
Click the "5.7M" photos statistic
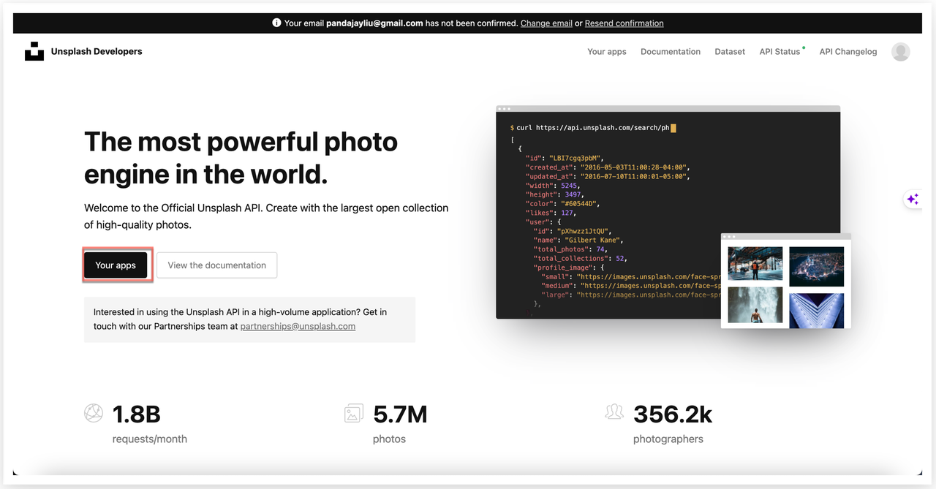pos(400,414)
